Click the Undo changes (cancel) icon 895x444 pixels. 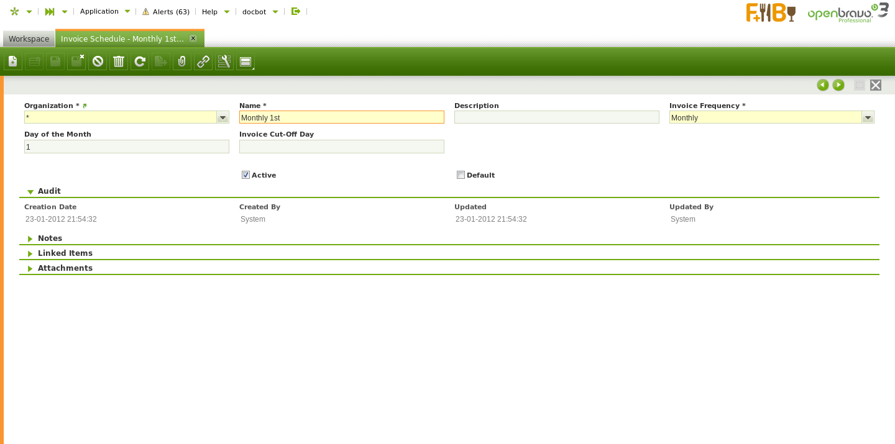tap(98, 61)
